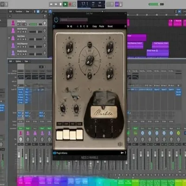Select the Verse Vocals track icon

click(x=13, y=23)
